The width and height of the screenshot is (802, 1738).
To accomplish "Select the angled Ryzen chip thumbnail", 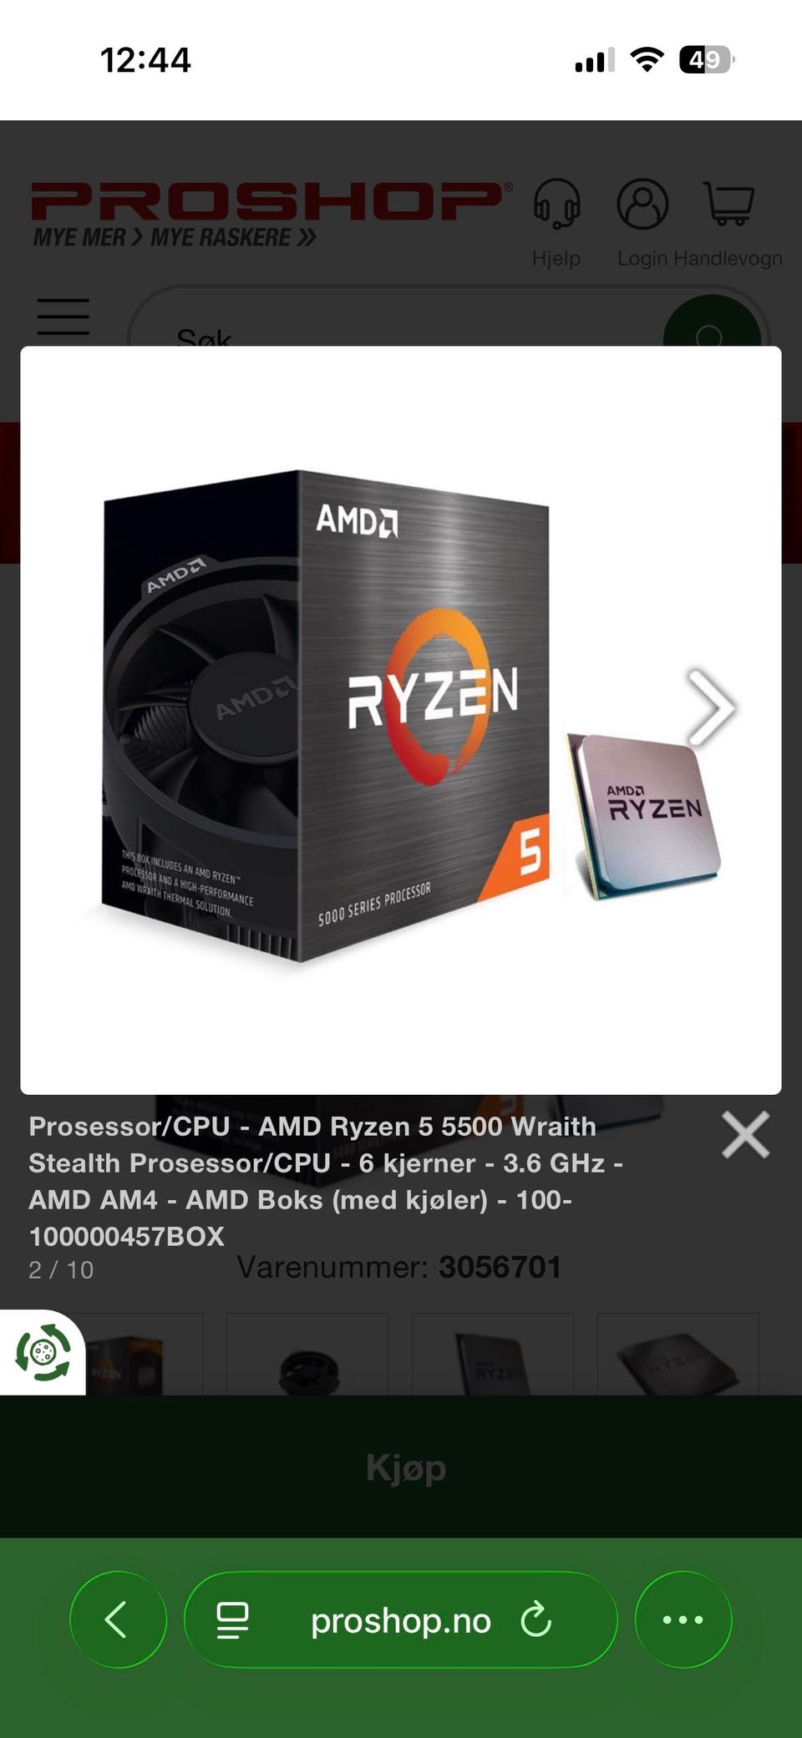I will point(678,1355).
